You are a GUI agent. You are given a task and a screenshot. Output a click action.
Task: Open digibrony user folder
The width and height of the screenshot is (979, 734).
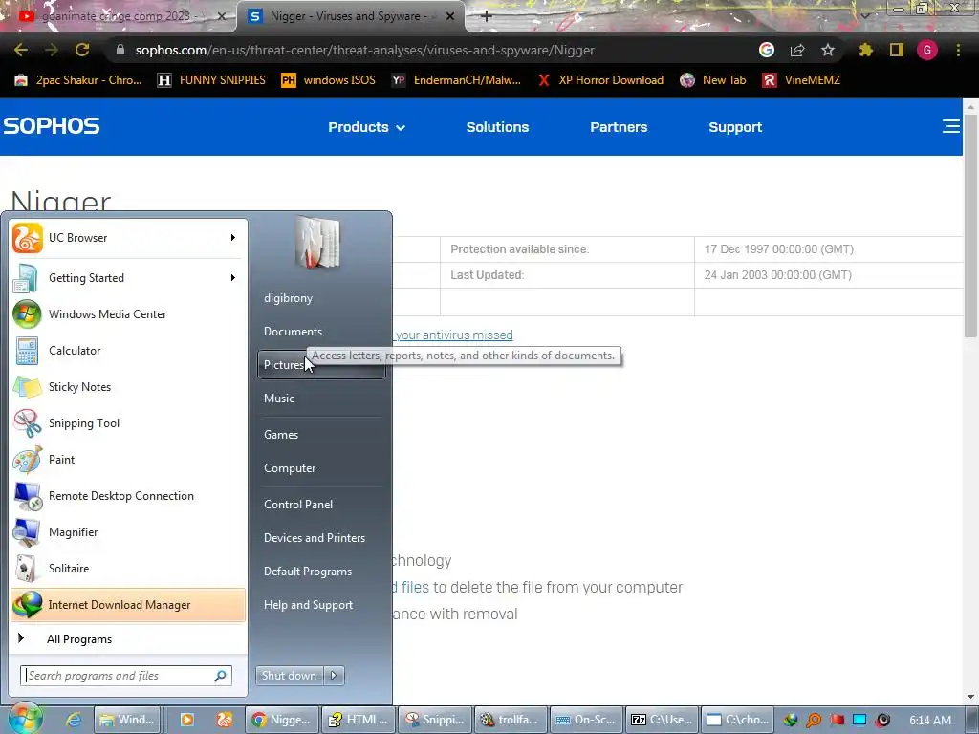321,298
